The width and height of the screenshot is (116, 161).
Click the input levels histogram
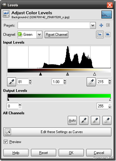[59, 57]
